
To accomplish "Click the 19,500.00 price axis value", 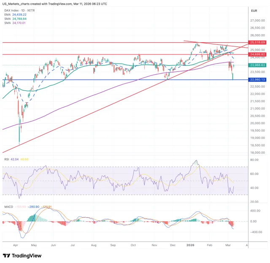I will click(257, 130).
